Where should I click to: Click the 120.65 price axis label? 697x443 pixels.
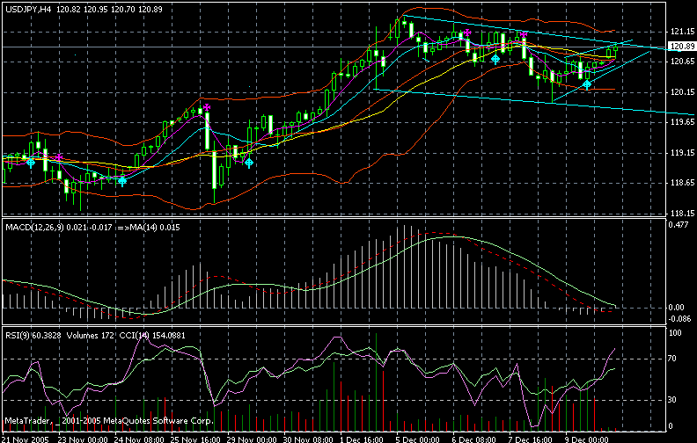click(682, 62)
